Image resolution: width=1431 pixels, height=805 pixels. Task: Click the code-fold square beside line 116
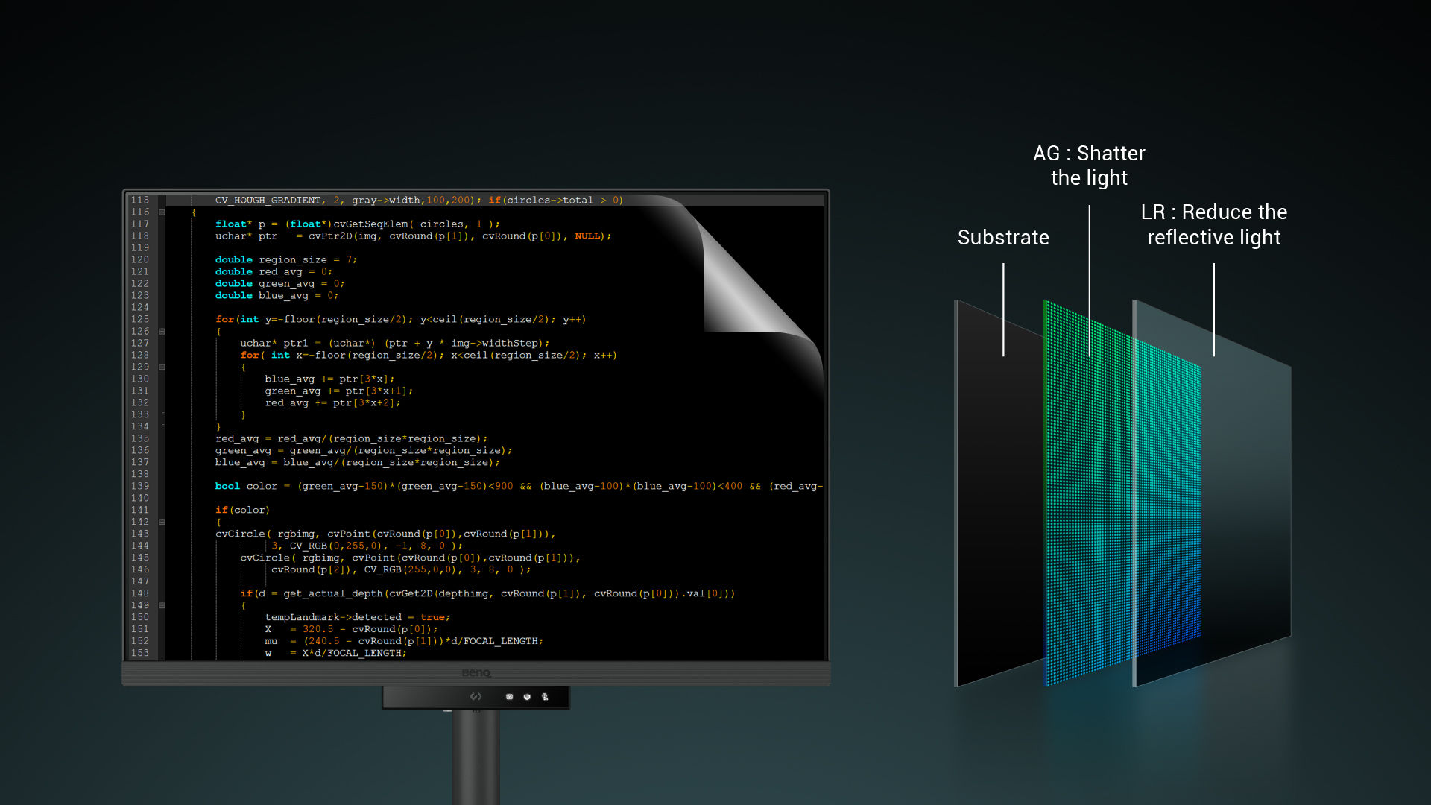click(x=162, y=212)
